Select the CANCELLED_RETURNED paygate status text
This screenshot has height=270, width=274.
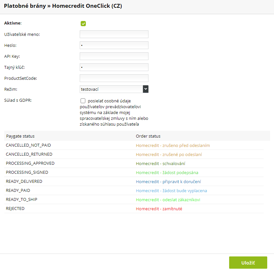point(29,154)
